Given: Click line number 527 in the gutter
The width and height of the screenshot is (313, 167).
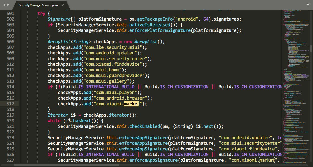Looking at the screenshot, I should pyautogui.click(x=10, y=160).
